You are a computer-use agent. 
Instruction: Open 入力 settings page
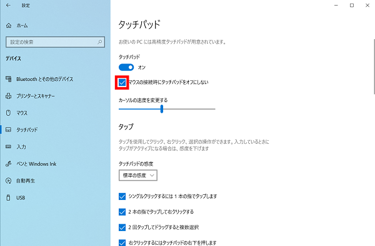[21, 147]
